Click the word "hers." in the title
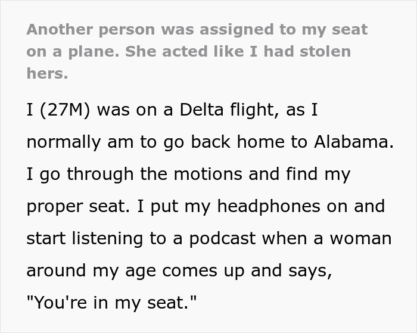The image size is (417, 333). [x=47, y=73]
